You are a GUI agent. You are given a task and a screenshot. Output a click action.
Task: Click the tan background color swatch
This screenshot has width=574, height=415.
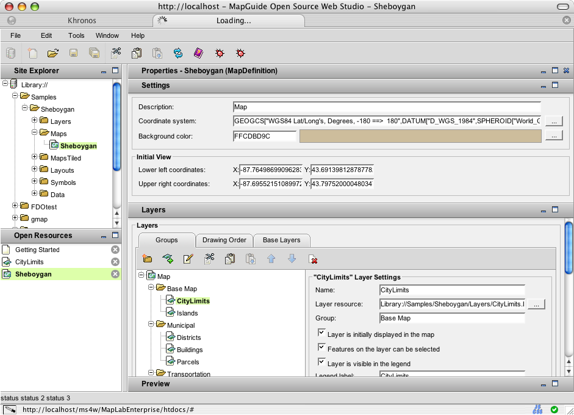pyautogui.click(x=420, y=135)
